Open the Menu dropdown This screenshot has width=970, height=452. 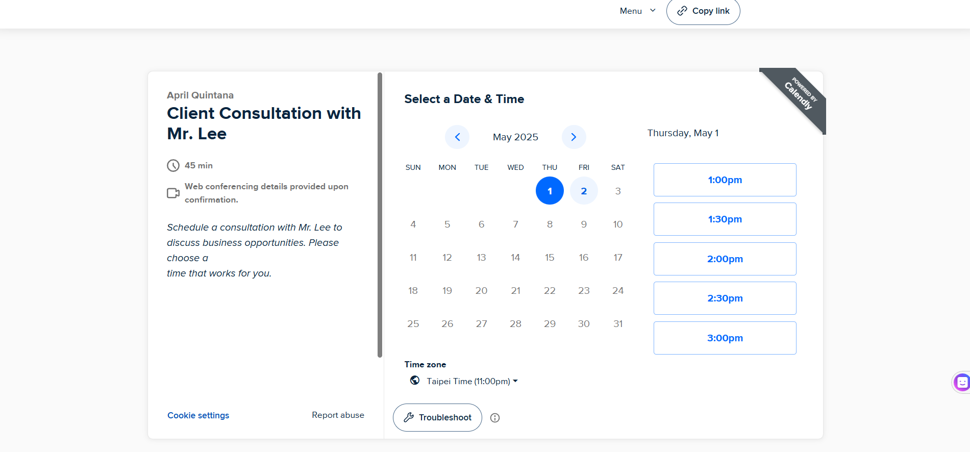[637, 11]
